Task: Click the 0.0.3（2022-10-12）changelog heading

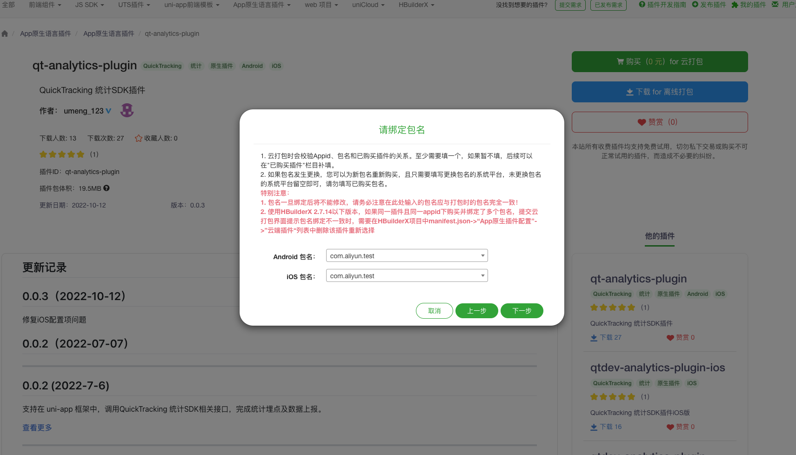Action: [74, 296]
